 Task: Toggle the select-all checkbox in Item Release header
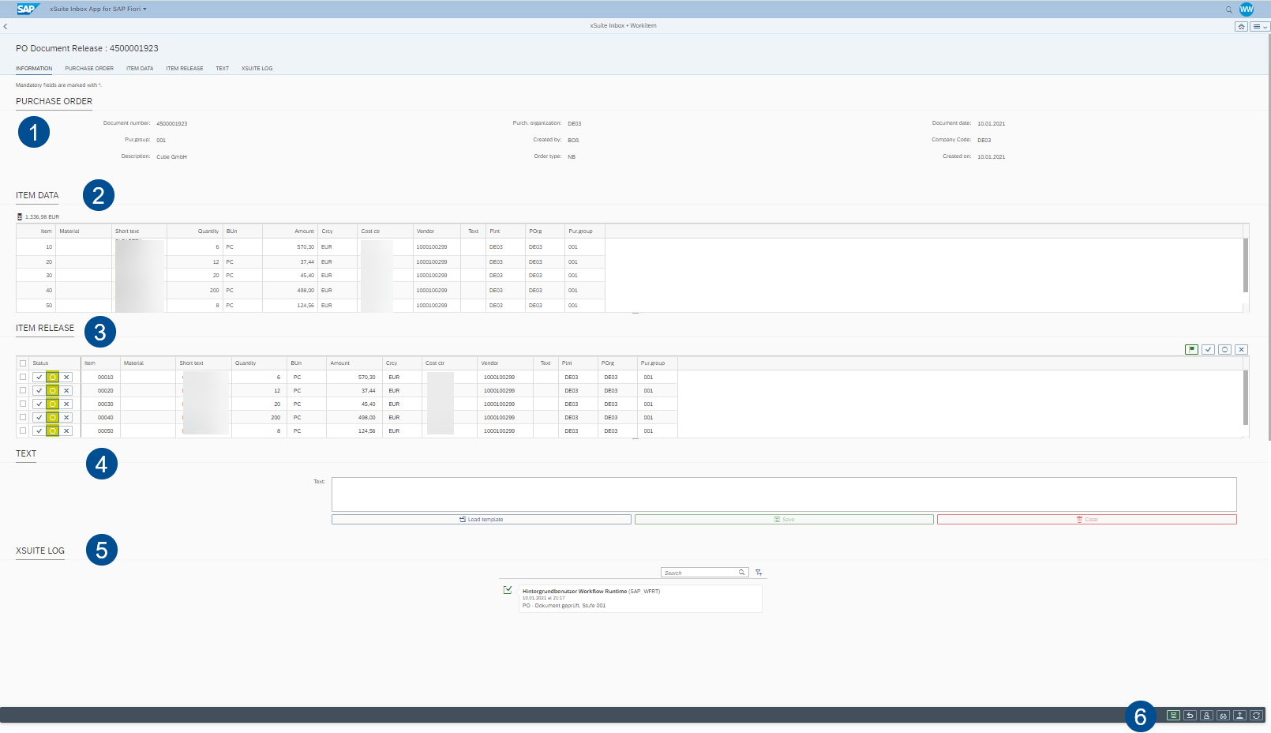click(x=23, y=363)
